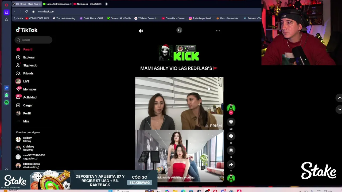
Task: Open WhatsApp in Opera sidebar
Action: pos(6,95)
